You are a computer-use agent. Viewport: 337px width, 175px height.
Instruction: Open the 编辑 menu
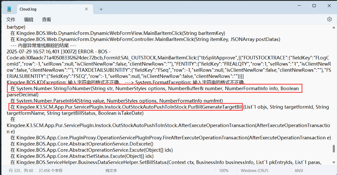[x=28, y=19]
